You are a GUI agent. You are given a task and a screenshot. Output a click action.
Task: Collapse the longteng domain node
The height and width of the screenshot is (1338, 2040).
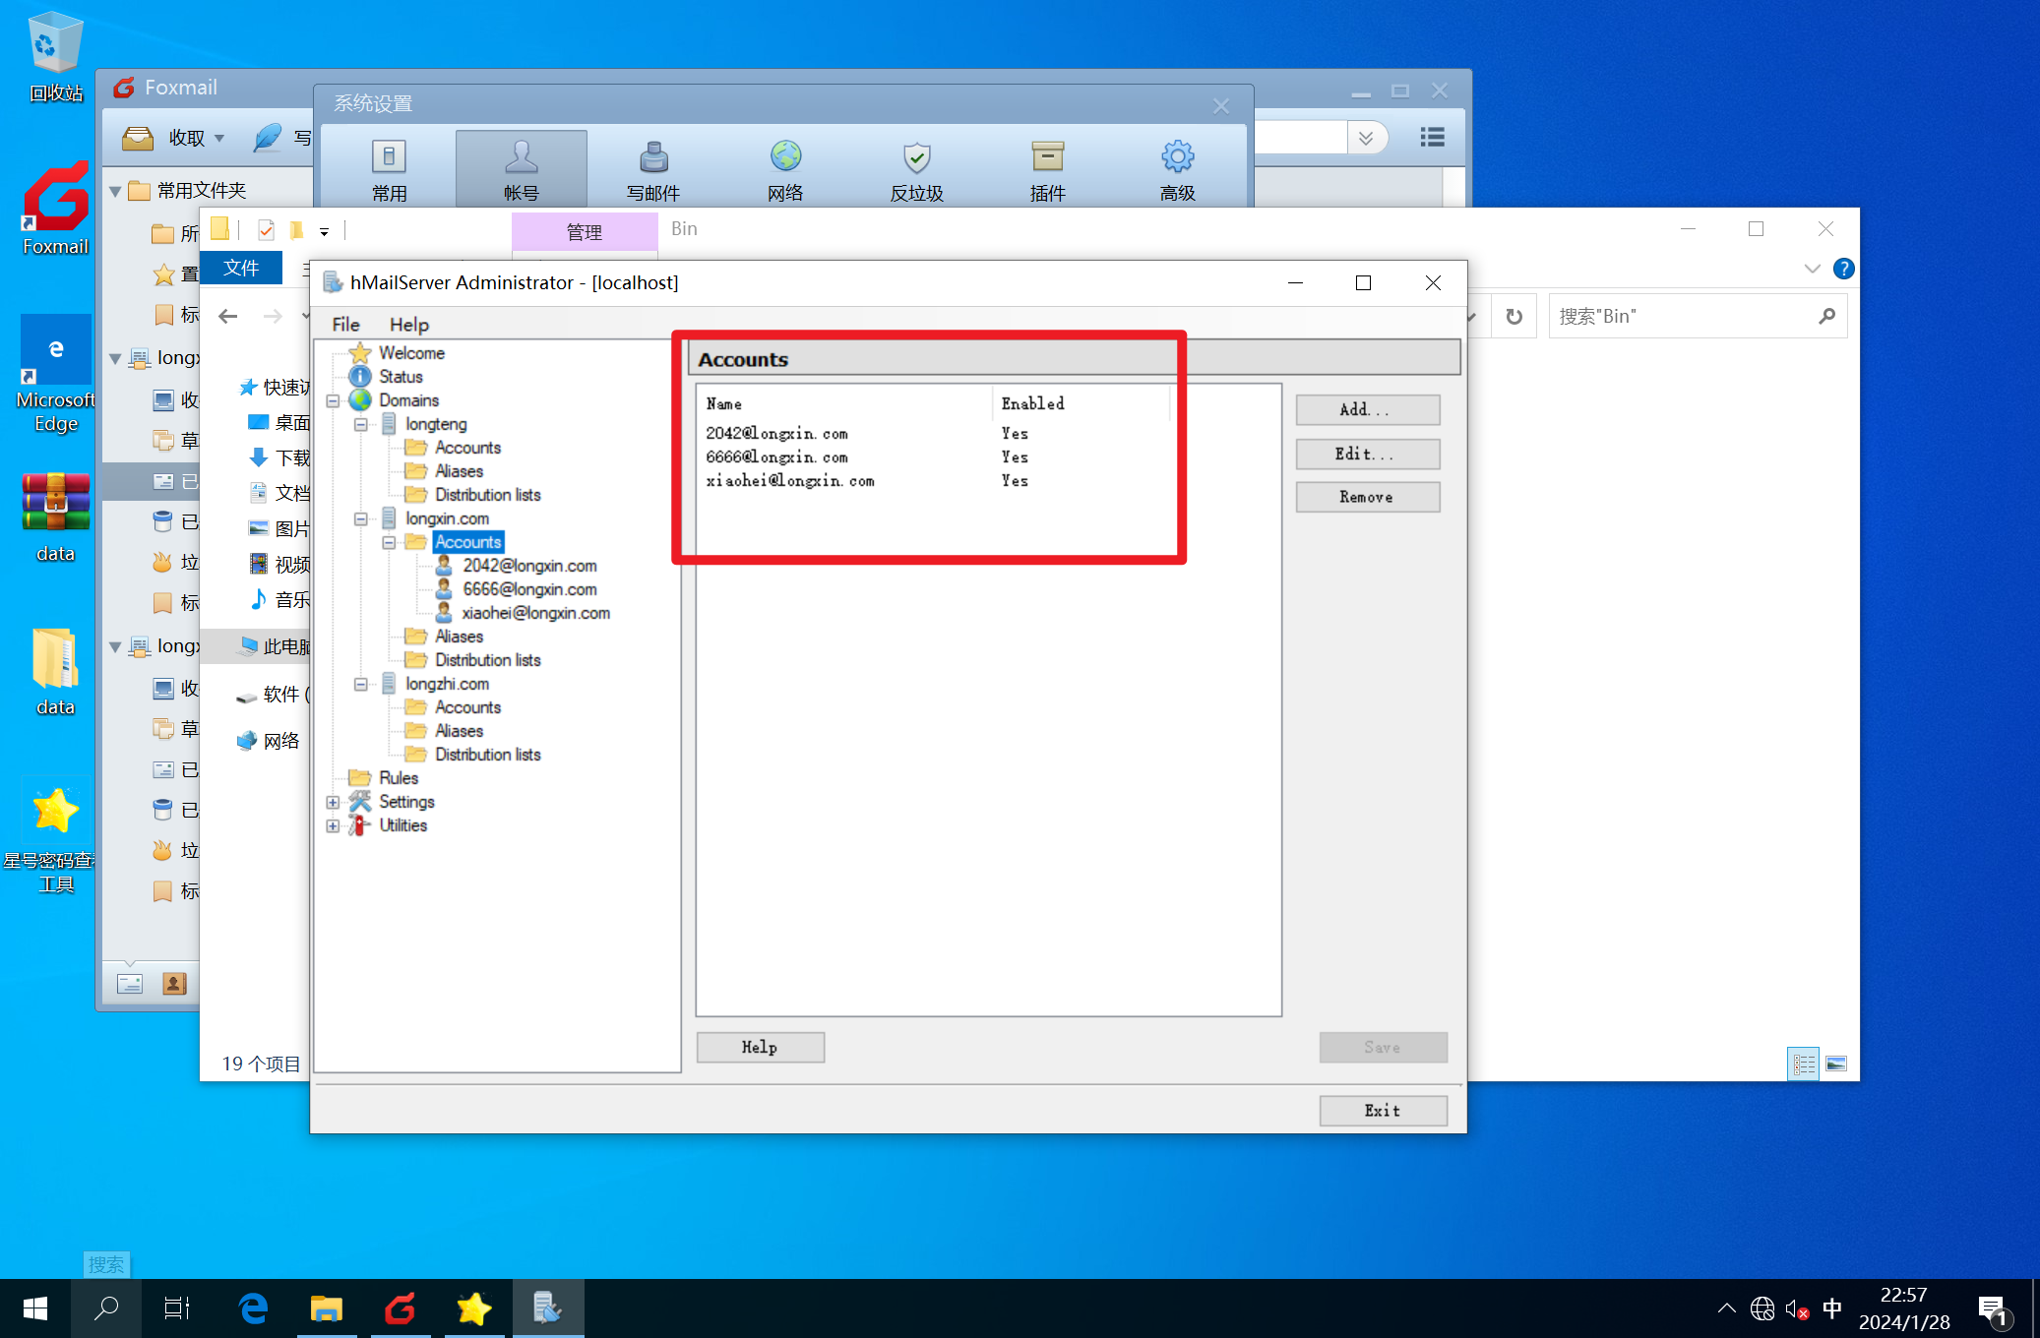pyautogui.click(x=361, y=424)
